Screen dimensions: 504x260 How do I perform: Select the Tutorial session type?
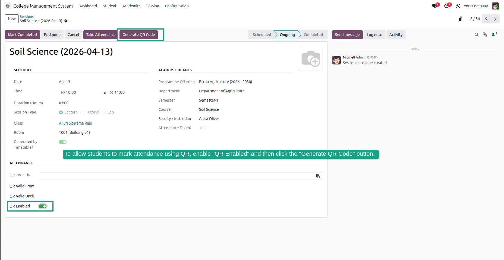tap(90, 112)
